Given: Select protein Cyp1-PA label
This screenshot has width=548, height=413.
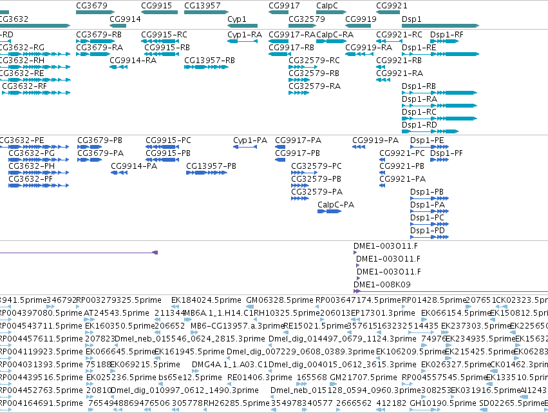Looking at the screenshot, I should (250, 140).
